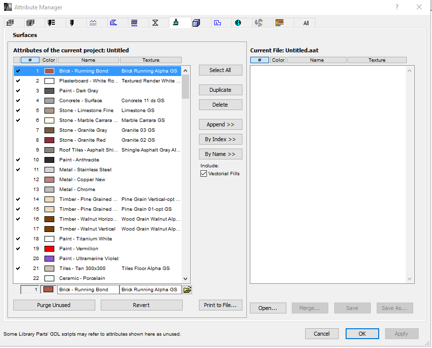Screen dimensions: 432x348
Task: Select Paint - Titanium White row
Action: tap(98, 239)
